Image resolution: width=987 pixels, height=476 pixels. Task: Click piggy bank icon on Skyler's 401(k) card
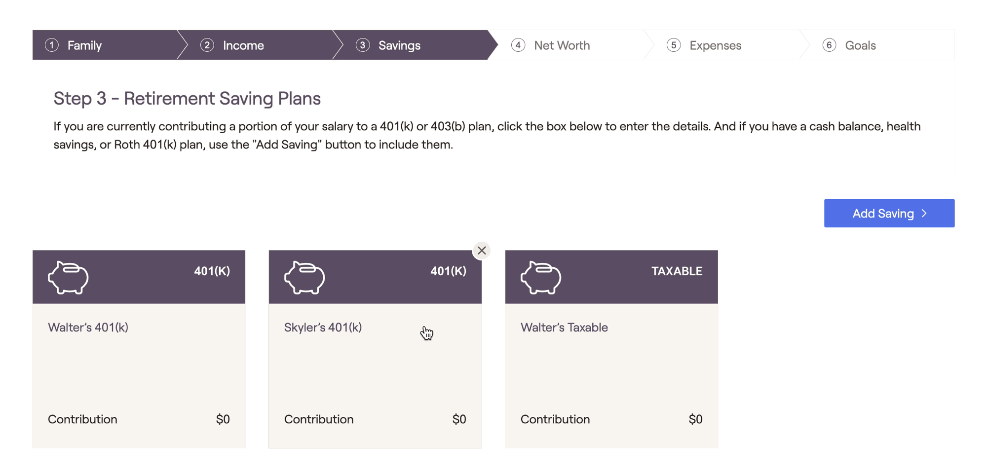tap(304, 278)
